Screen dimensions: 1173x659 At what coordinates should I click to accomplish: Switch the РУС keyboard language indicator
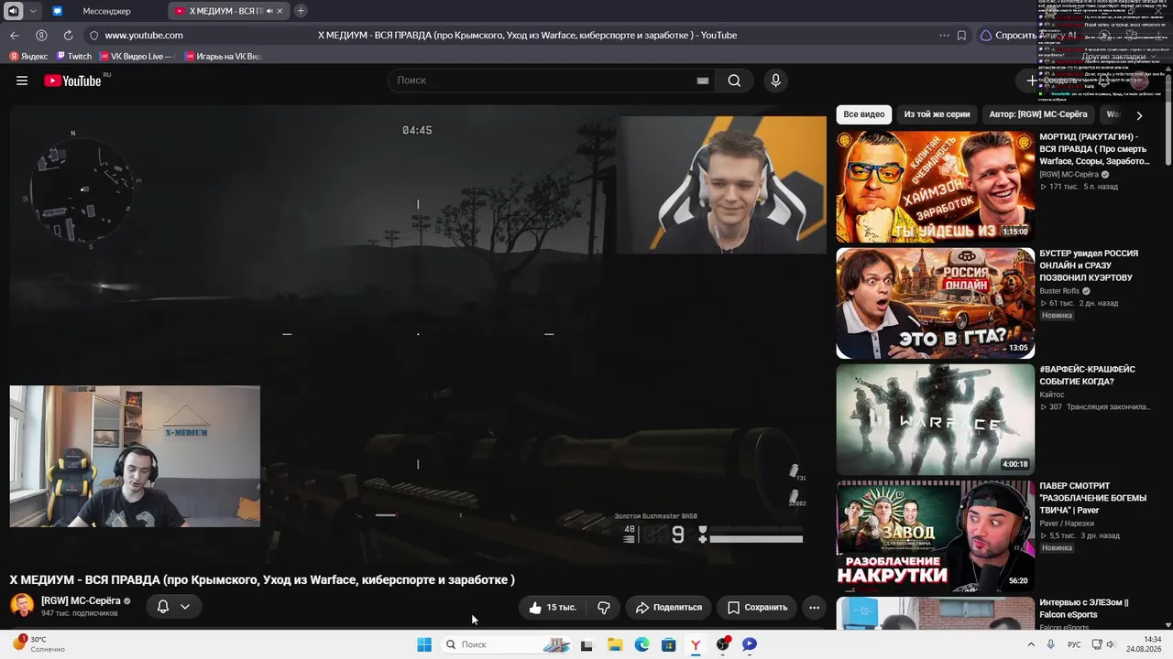pyautogui.click(x=1074, y=644)
